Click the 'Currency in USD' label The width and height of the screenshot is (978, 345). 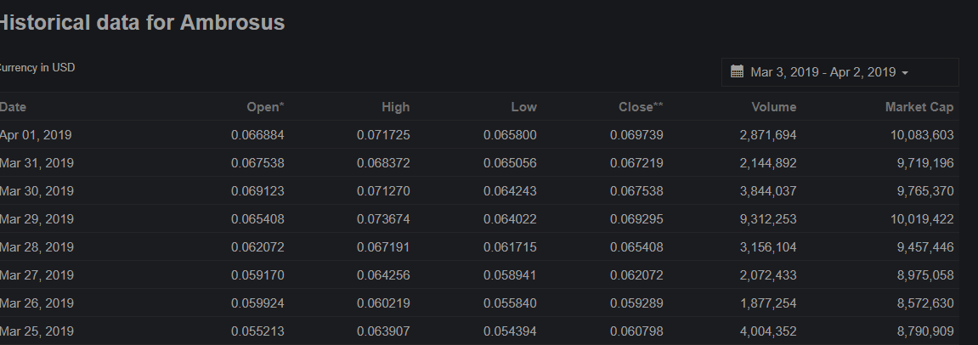click(x=37, y=67)
